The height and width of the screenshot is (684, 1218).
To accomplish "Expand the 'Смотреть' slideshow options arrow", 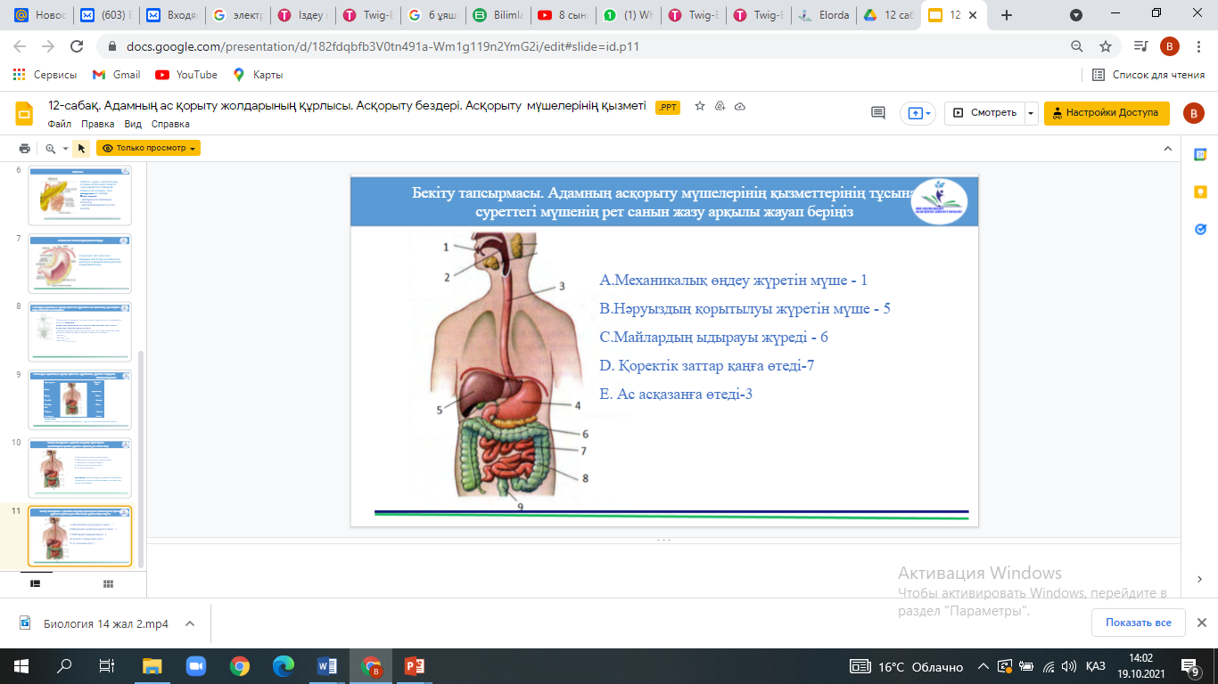I will point(1032,113).
